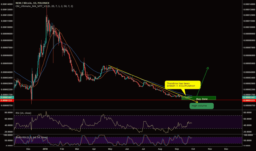Click the yellow 'Trendline has been broken + Accumulation' callout

pos(183,85)
